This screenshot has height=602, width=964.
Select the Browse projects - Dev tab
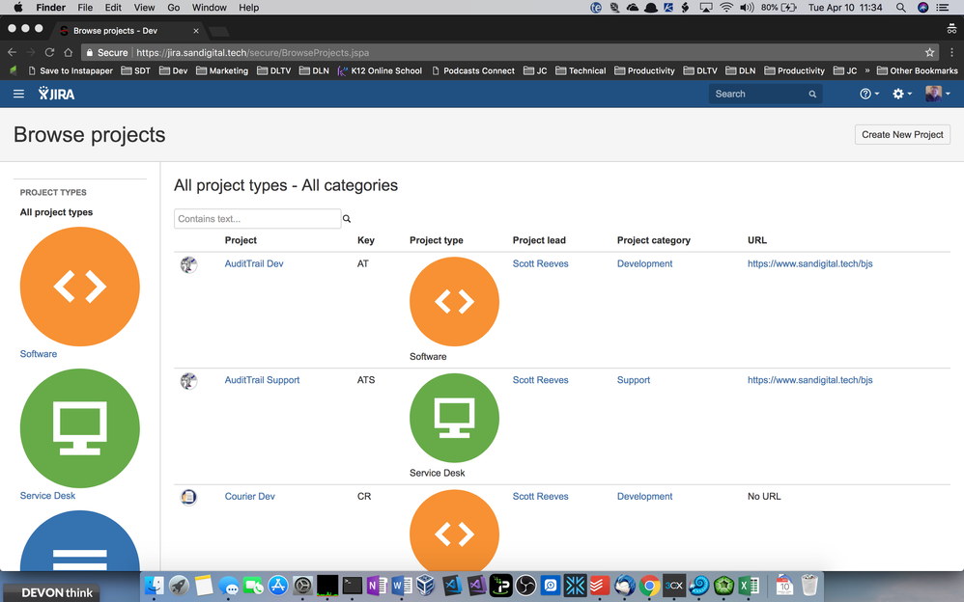tap(129, 30)
